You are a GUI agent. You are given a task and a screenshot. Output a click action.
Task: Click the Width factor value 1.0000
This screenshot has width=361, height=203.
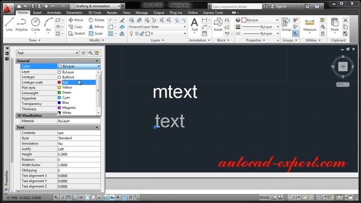pyautogui.click(x=79, y=165)
